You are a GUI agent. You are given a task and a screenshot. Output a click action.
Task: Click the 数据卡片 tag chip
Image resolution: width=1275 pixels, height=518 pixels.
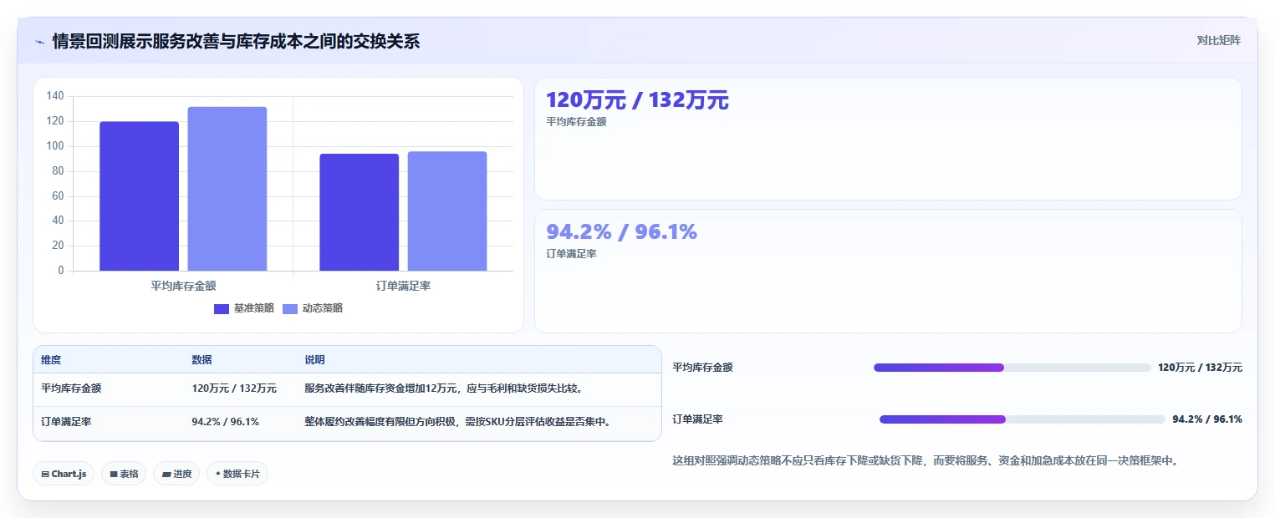coord(237,474)
